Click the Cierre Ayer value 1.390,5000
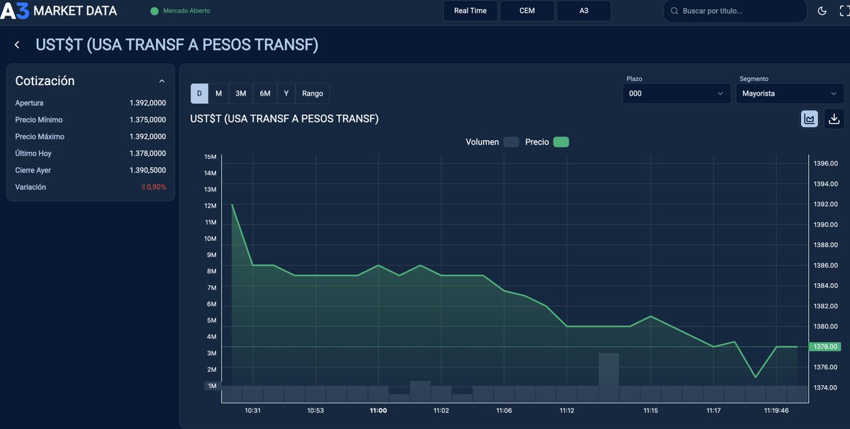 click(x=147, y=171)
